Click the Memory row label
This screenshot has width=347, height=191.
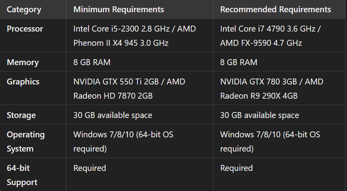[x=23, y=62]
